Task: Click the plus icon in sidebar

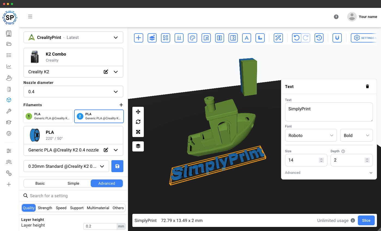Action: pos(9,184)
